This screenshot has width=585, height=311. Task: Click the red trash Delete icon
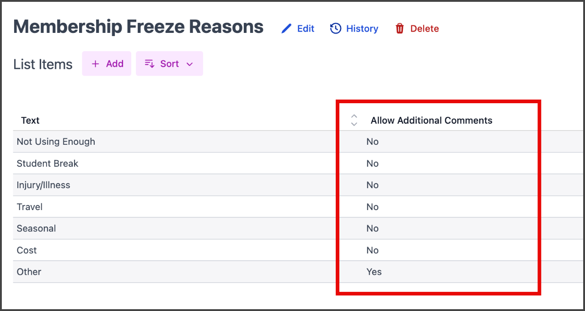[400, 29]
